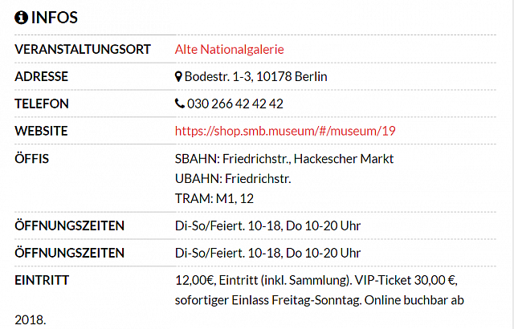Open the shop.smb.museum website link

coord(285,131)
